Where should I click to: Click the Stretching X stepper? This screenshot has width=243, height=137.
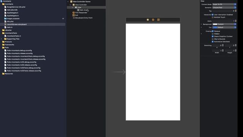pyautogui.click(x=223, y=45)
